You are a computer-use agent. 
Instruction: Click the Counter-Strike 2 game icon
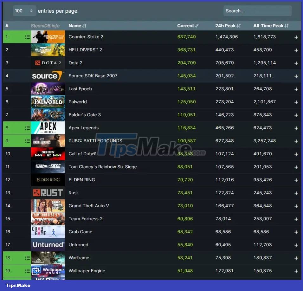[x=48, y=37]
